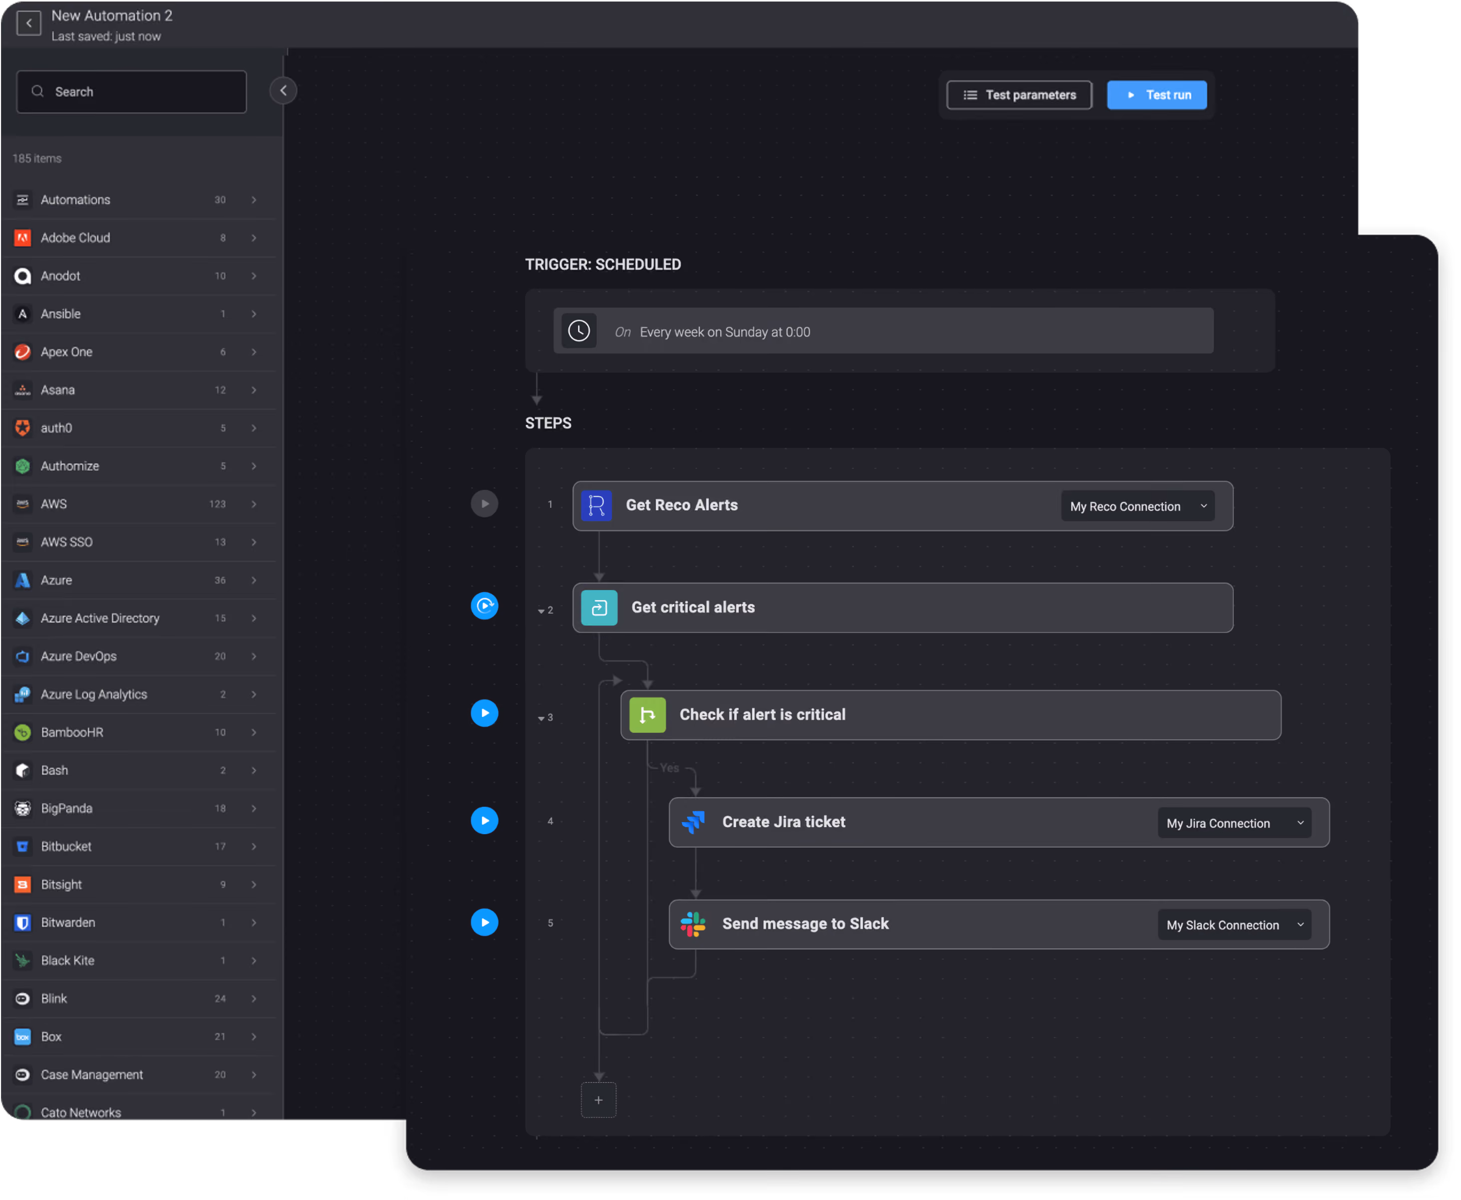Run step 1 with its grey play button
This screenshot has width=1461, height=1200.
[485, 505]
